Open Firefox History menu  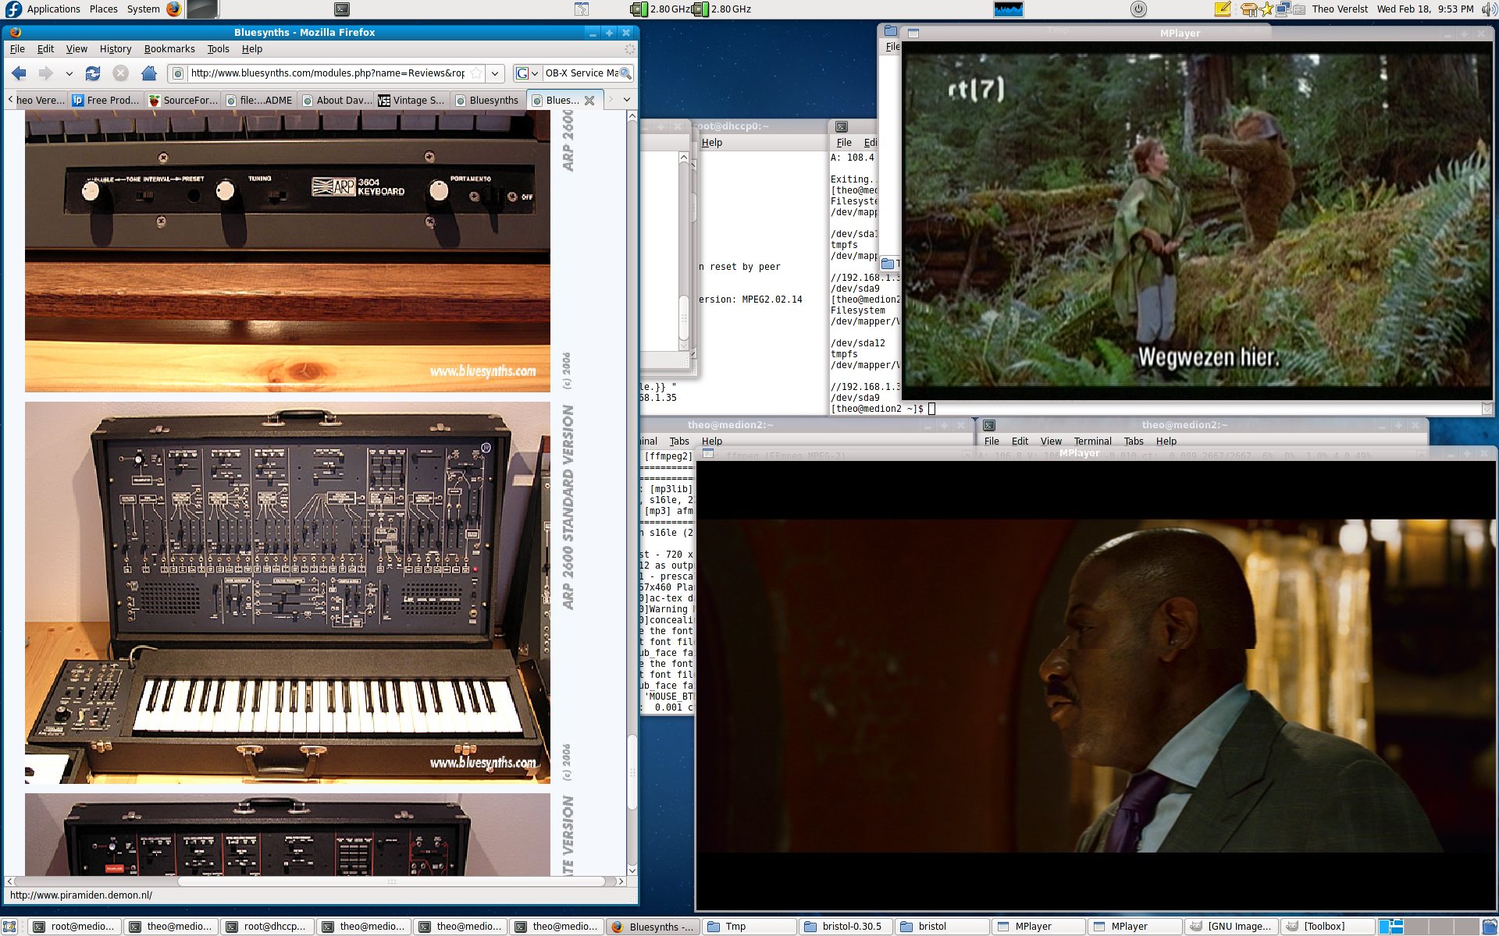pyautogui.click(x=116, y=48)
